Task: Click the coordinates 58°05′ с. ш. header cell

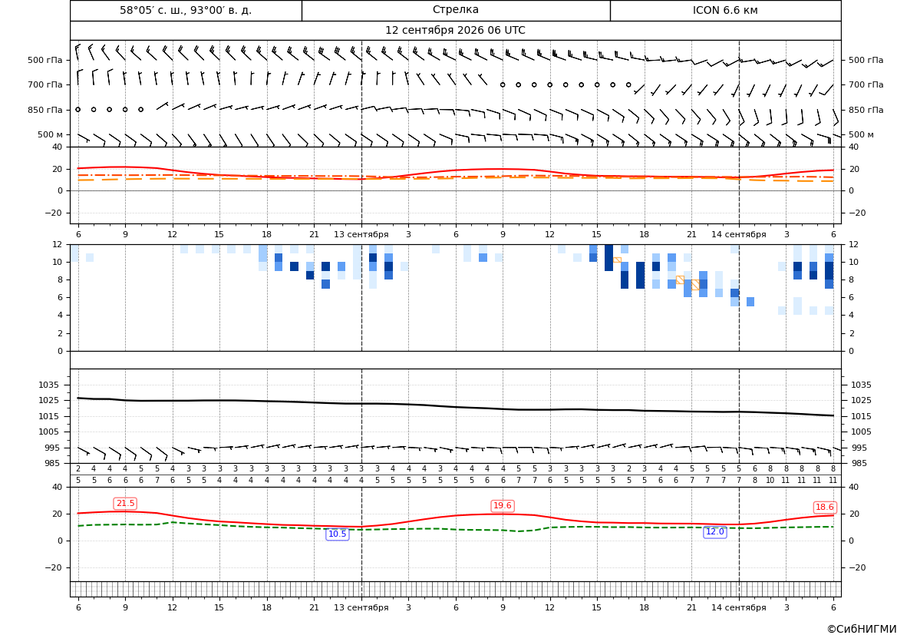Action: tap(186, 10)
